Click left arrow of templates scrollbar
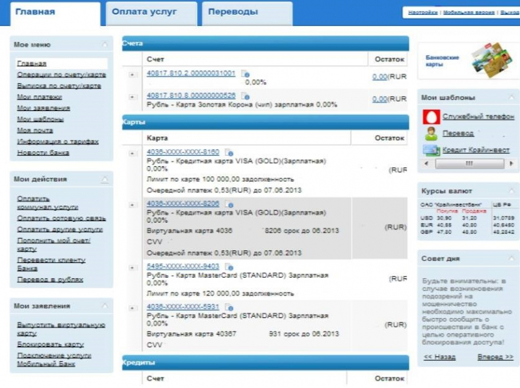520x388 pixels. pos(426,164)
